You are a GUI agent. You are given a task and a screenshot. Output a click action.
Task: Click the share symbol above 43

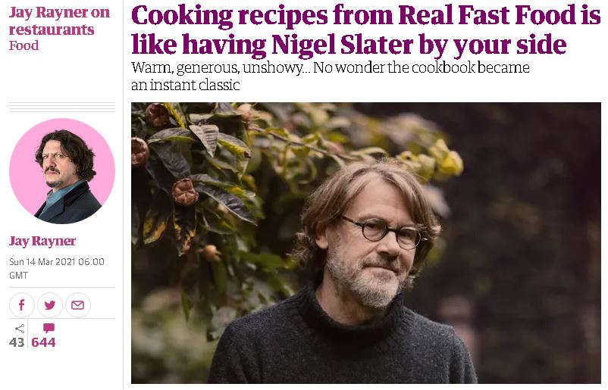(x=20, y=329)
